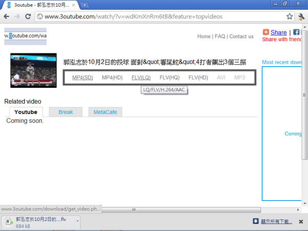This screenshot has height=231, width=308.
Task: Click the video title text
Action: pyautogui.click(x=155, y=62)
